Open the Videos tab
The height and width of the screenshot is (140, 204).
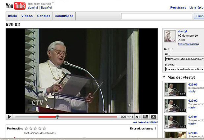(27, 16)
